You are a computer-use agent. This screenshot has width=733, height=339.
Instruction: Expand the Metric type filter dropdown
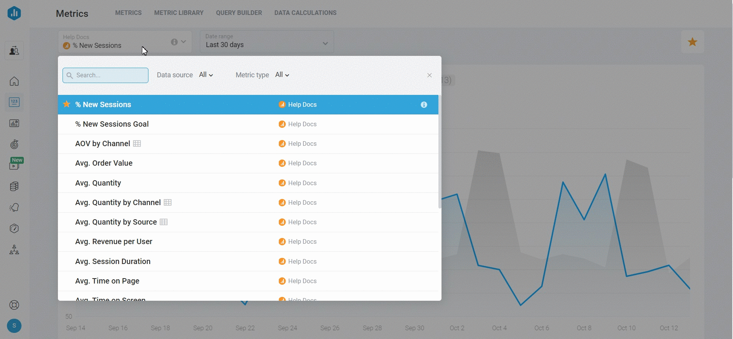282,75
